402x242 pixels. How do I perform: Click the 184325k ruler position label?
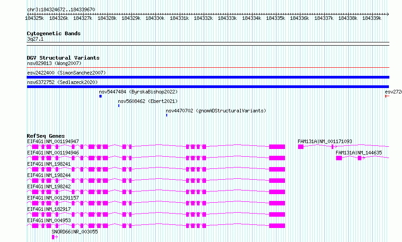(34, 18)
